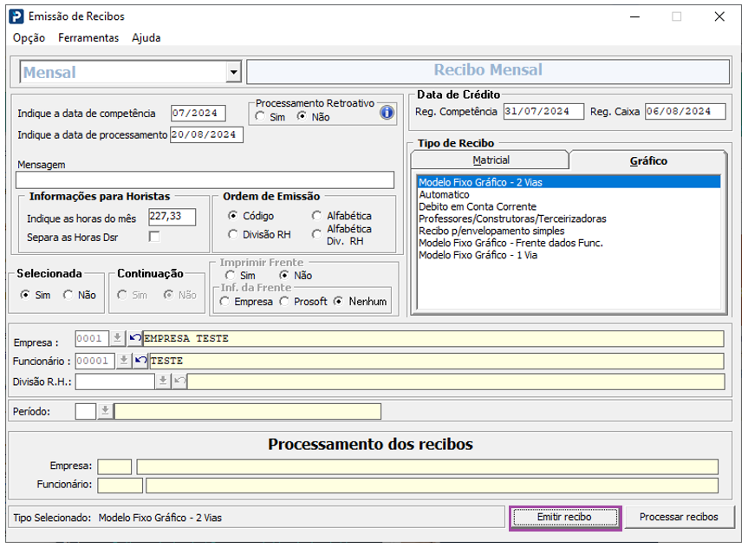The image size is (748, 548).
Task: Click the Prosoft app icon in title bar
Action: pyautogui.click(x=16, y=16)
